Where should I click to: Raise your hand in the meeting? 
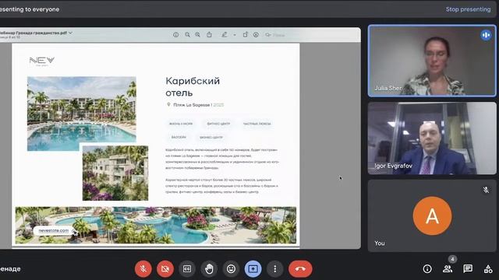(209, 269)
